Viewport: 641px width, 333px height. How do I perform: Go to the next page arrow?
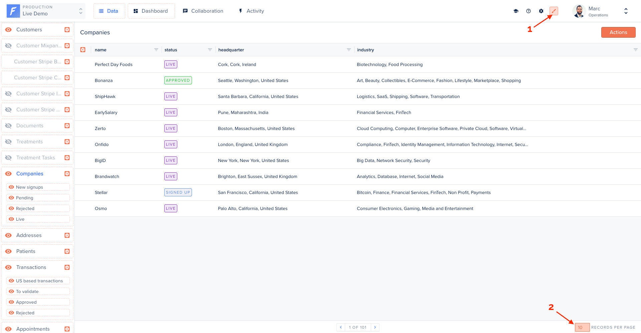pos(375,327)
